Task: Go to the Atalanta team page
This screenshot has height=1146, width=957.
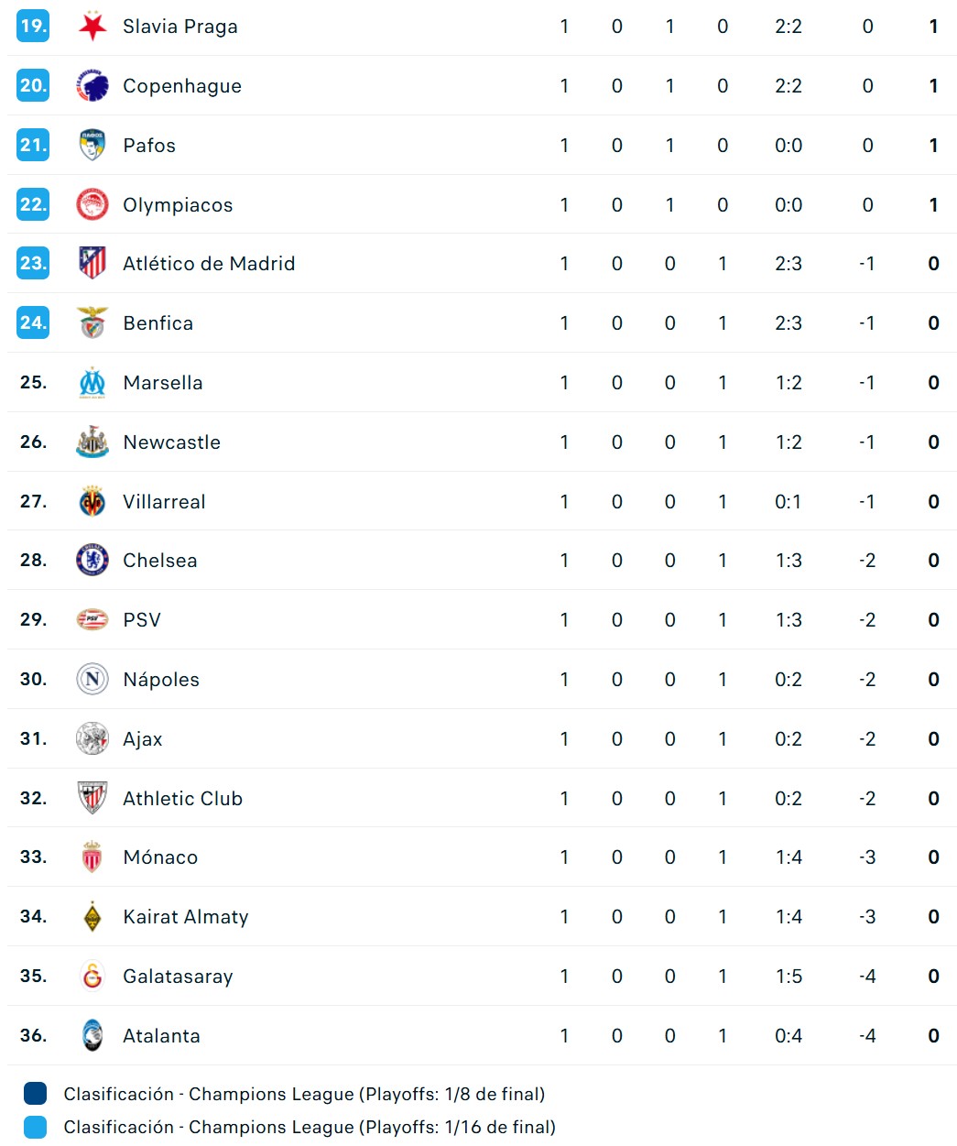Action: click(161, 1036)
